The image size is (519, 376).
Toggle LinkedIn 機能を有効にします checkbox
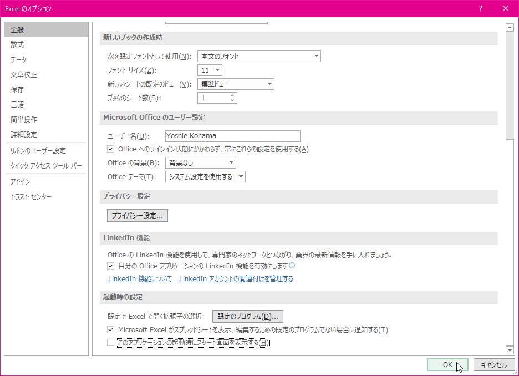110,266
